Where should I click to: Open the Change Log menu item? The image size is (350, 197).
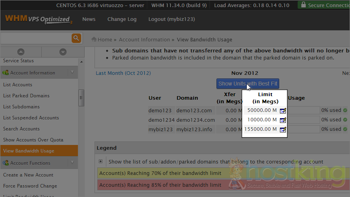(122, 19)
